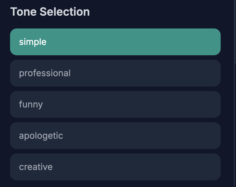Click the word "simple" in green button

[33, 42]
